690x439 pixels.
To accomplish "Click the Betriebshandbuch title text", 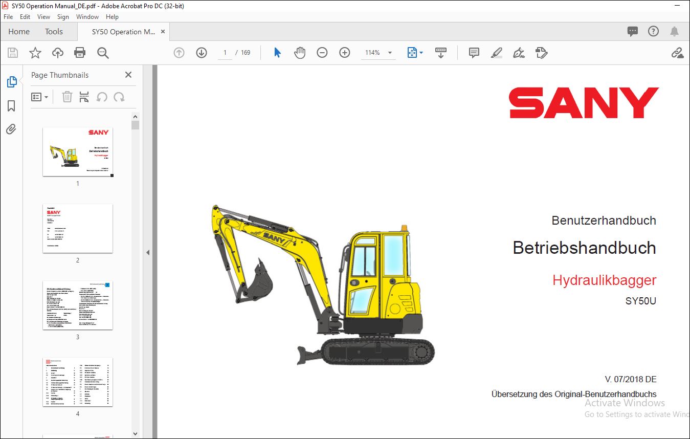I will tap(585, 248).
